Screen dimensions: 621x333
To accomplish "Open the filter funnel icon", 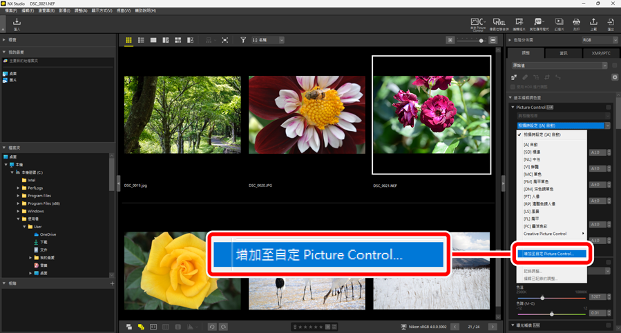I will coord(243,41).
